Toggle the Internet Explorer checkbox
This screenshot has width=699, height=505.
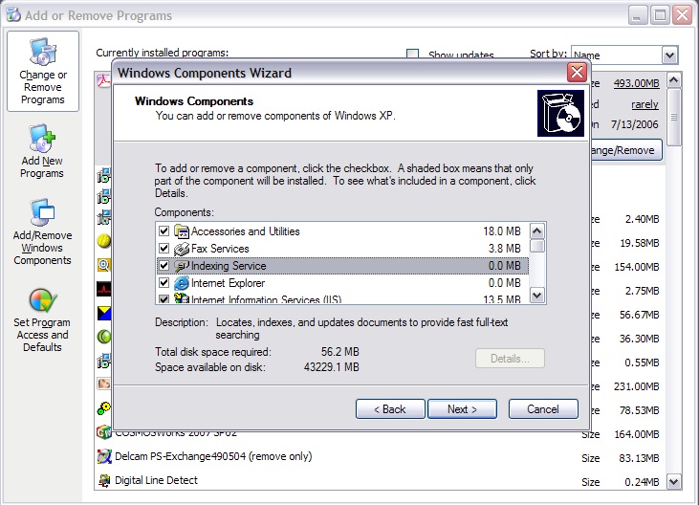pos(164,283)
